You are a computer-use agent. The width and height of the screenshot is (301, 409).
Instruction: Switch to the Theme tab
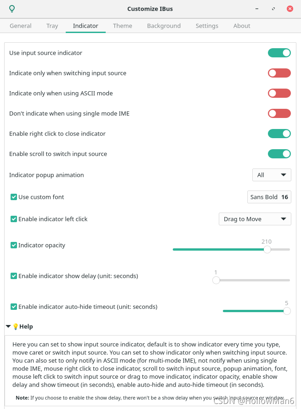coord(123,26)
